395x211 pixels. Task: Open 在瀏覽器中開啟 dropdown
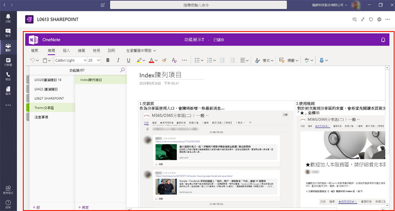click(141, 50)
